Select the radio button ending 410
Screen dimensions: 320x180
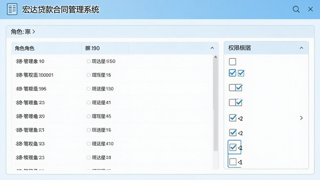pos(88,144)
